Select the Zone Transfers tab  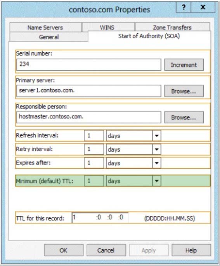click(x=172, y=27)
